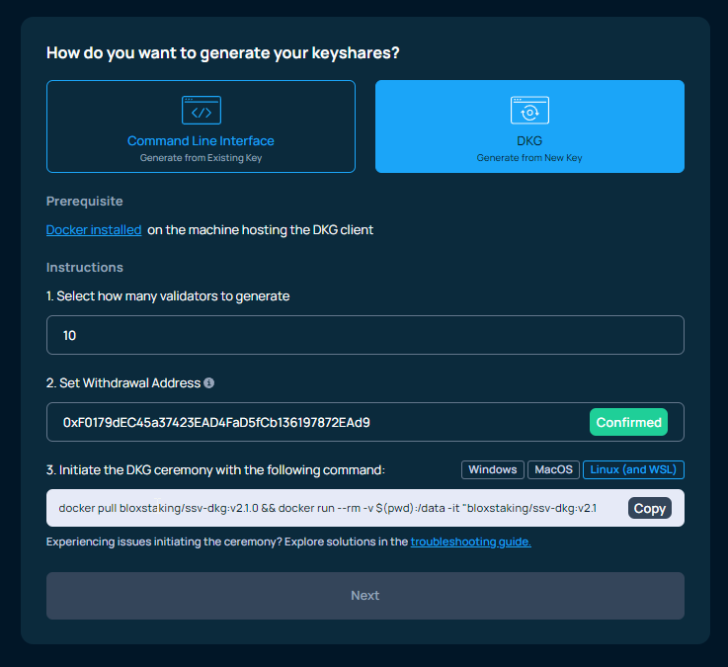Click the green Confirmed button
Image resolution: width=728 pixels, height=667 pixels.
[x=628, y=422]
